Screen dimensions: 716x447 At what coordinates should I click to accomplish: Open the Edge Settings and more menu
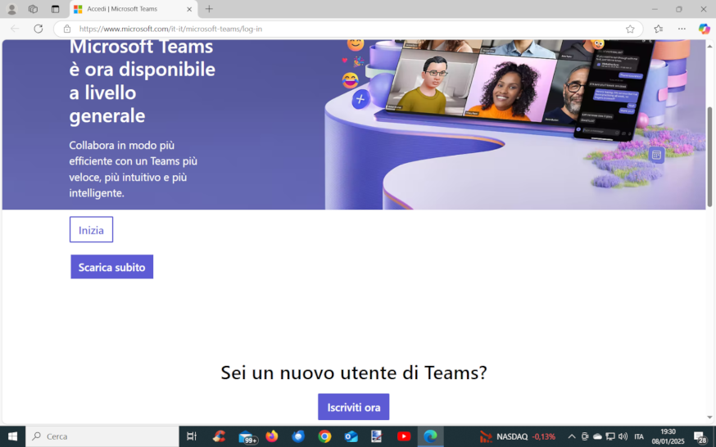pyautogui.click(x=682, y=29)
